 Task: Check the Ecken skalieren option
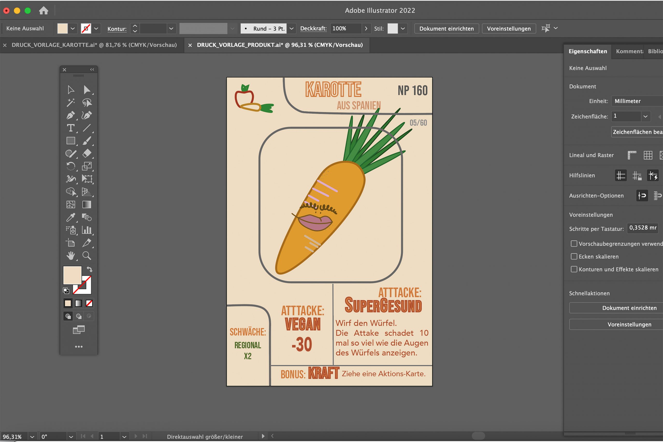pos(574,257)
